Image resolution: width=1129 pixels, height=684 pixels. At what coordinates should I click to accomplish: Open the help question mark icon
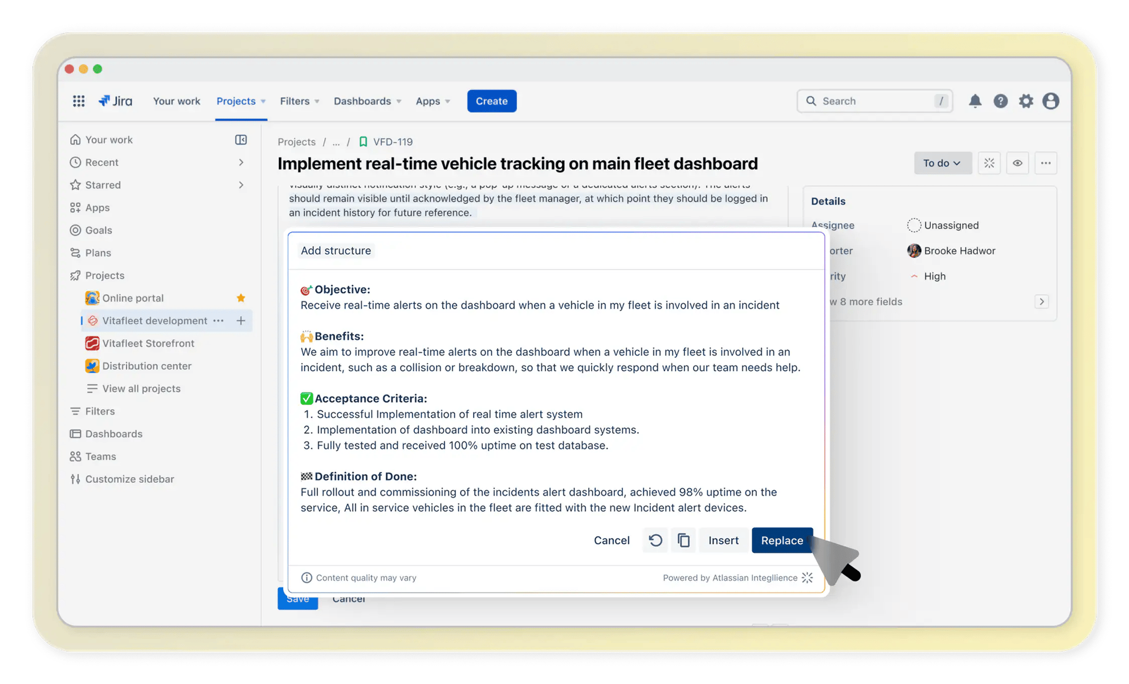coord(1000,101)
